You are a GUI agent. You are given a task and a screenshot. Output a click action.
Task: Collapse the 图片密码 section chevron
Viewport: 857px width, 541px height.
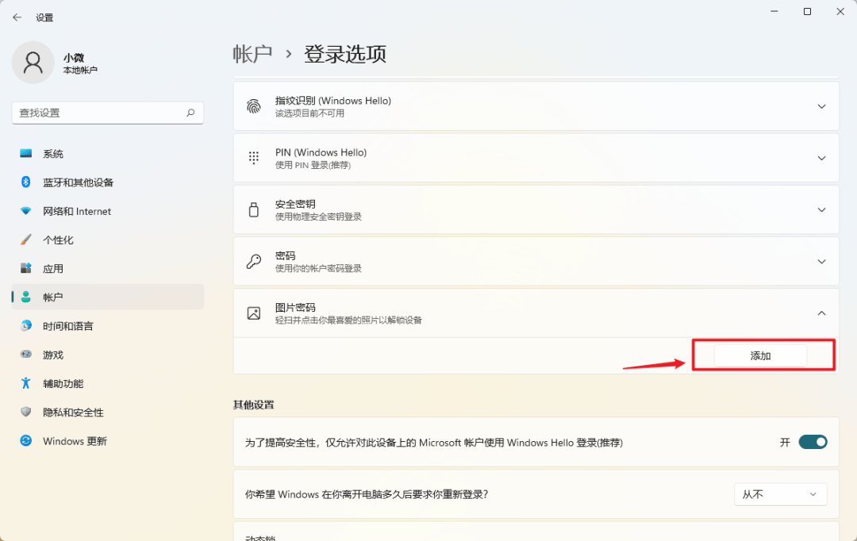pyautogui.click(x=821, y=313)
